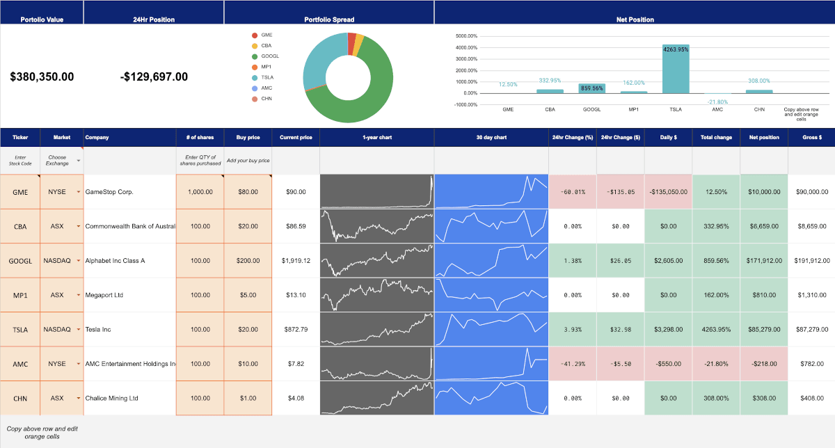Select GameStop's 1,000.00 shares cell
Viewport: 835px width, 448px height.
tap(200, 192)
